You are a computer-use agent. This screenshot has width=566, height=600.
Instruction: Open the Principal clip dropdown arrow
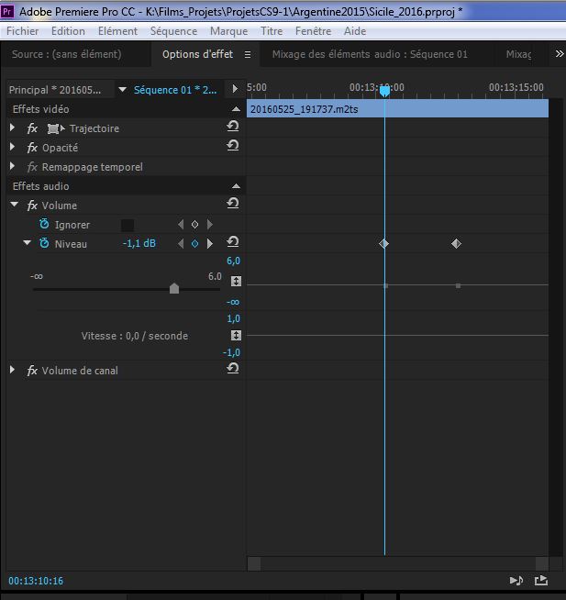tap(122, 90)
